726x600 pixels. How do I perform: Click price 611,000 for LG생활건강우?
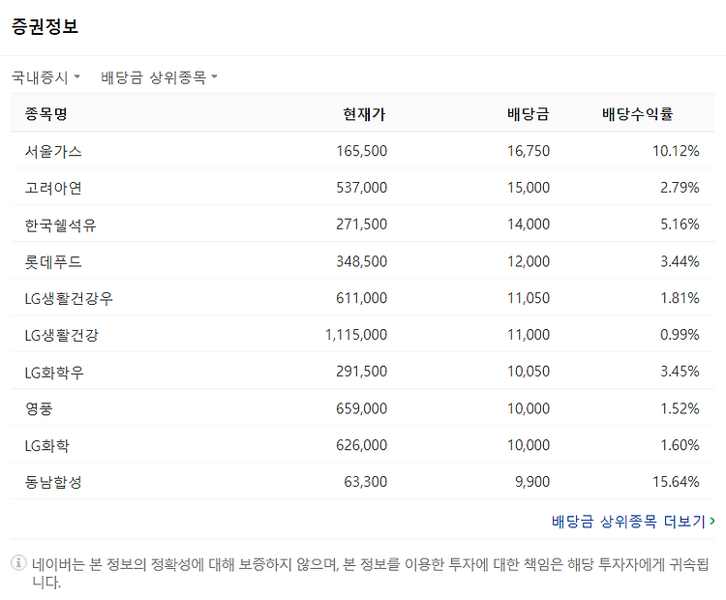pyautogui.click(x=362, y=298)
